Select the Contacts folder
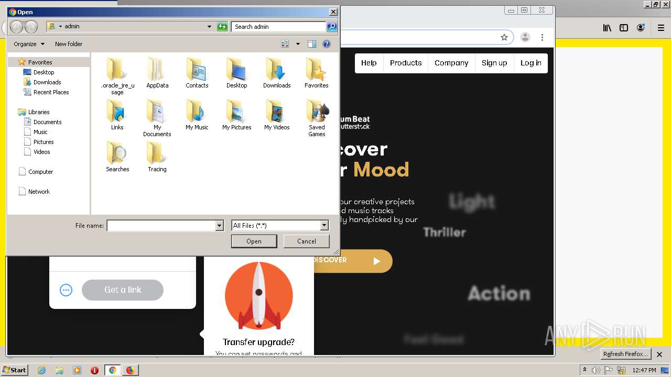Image resolution: width=671 pixels, height=377 pixels. click(x=197, y=73)
